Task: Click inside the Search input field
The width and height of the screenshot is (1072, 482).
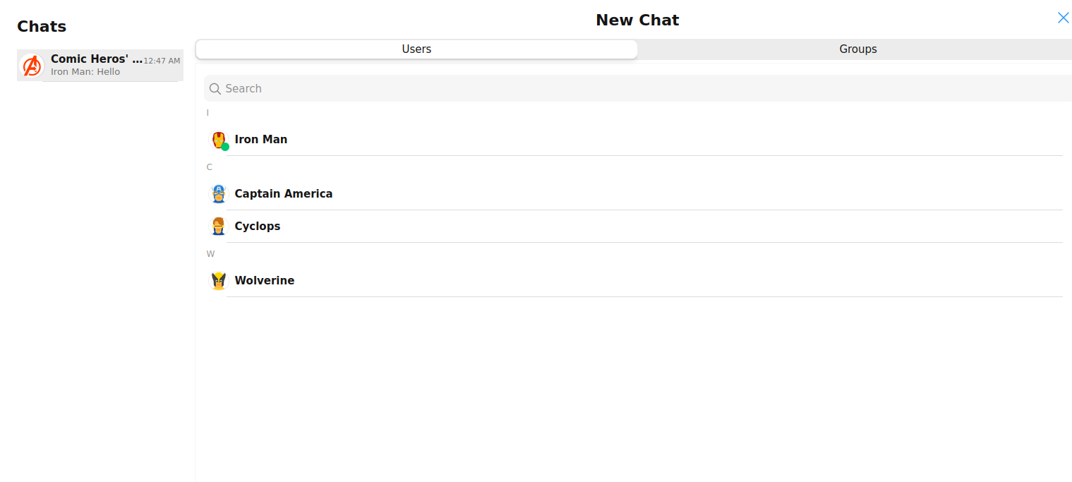Action: coord(494,88)
